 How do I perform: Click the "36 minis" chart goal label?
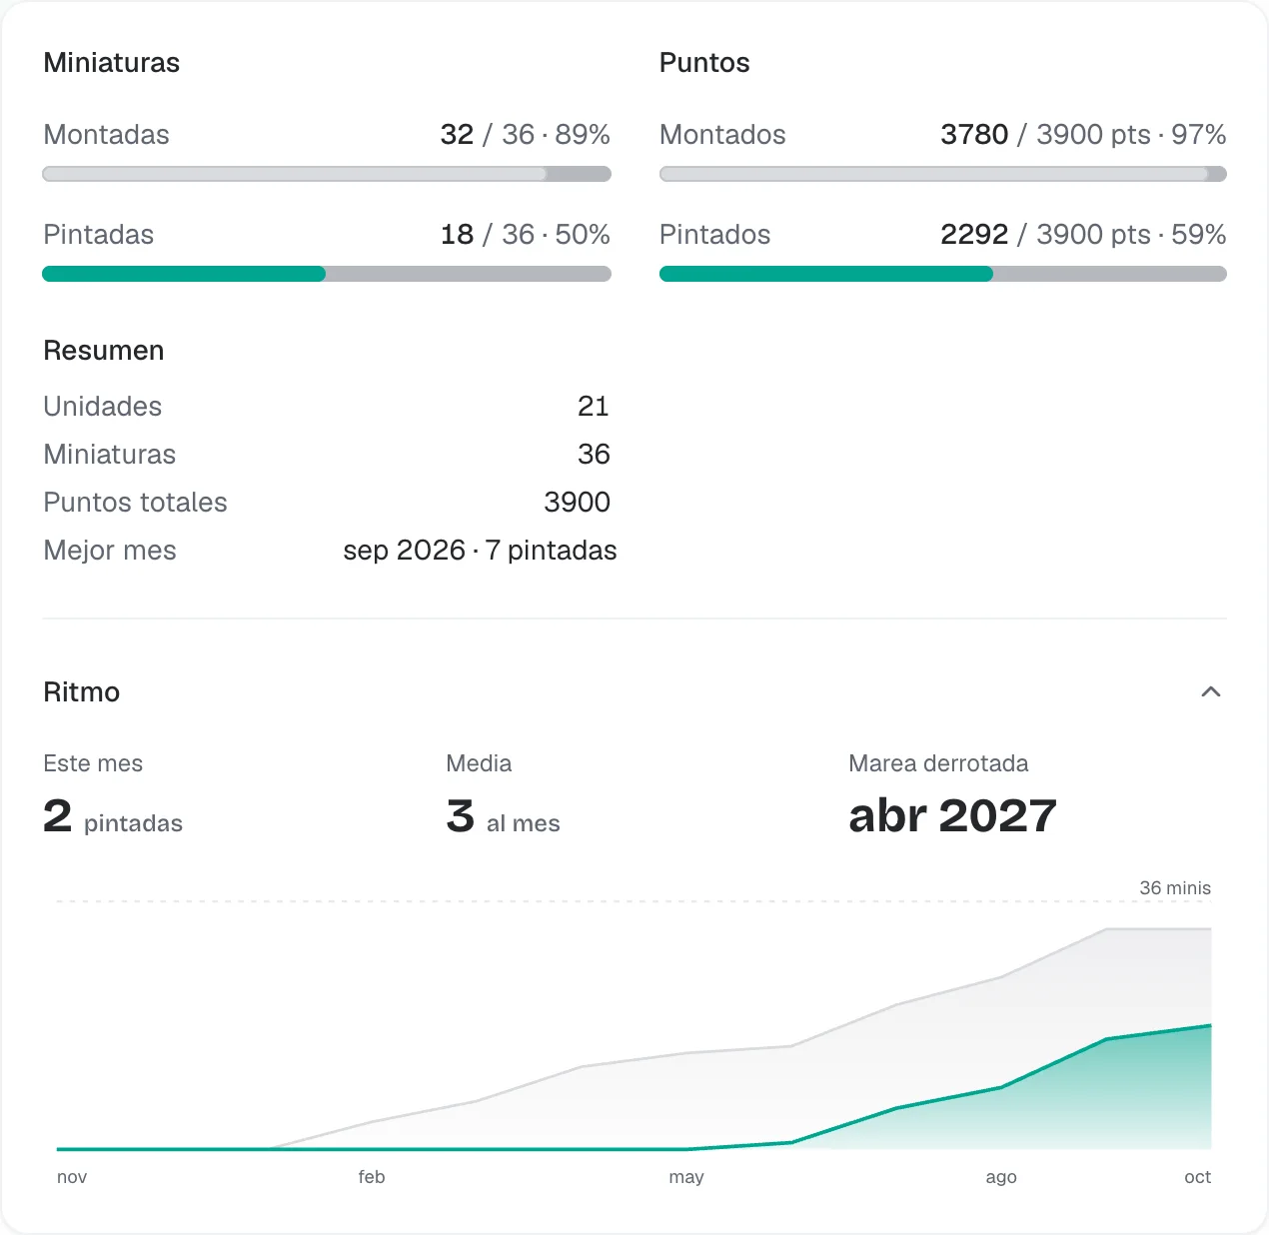point(1175,888)
